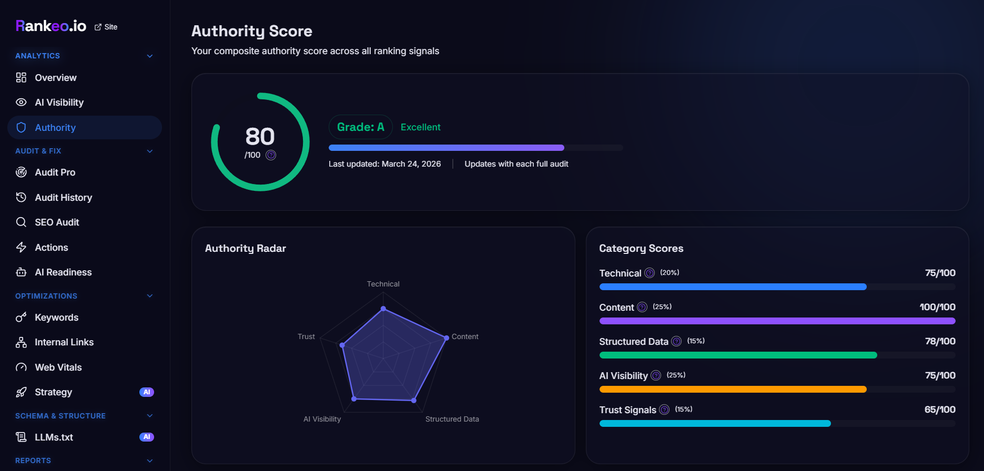Click the Audit Pro target icon
This screenshot has height=471, width=984.
point(21,172)
